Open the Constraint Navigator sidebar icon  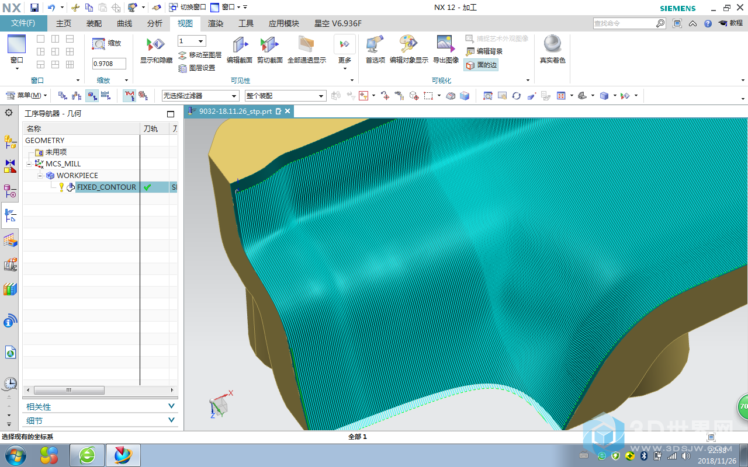10,166
